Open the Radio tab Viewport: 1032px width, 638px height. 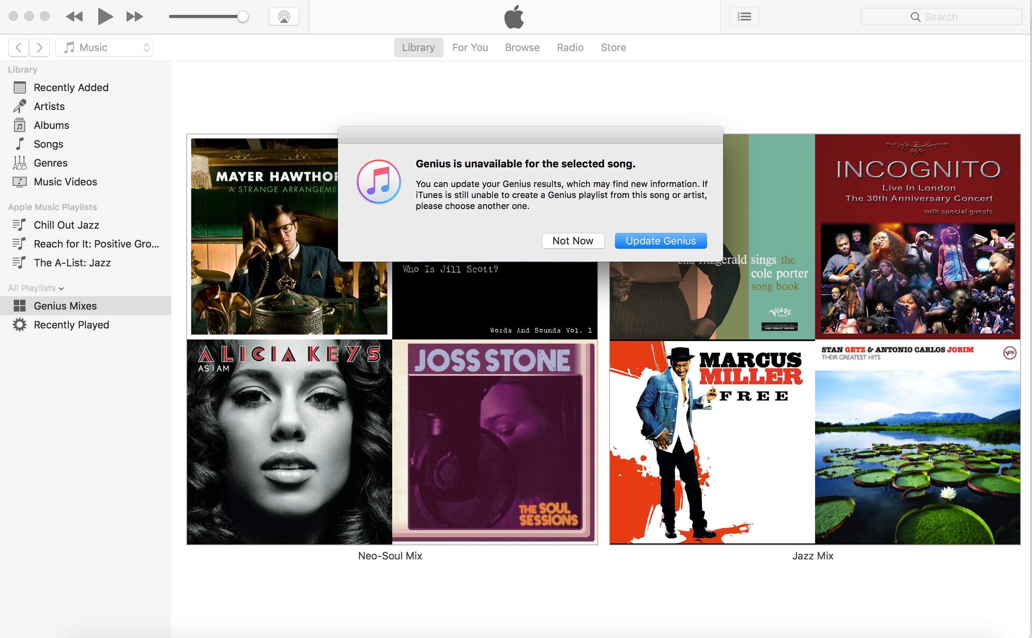tap(570, 47)
